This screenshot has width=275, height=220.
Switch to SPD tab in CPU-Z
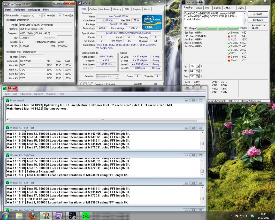[x=127, y=9]
